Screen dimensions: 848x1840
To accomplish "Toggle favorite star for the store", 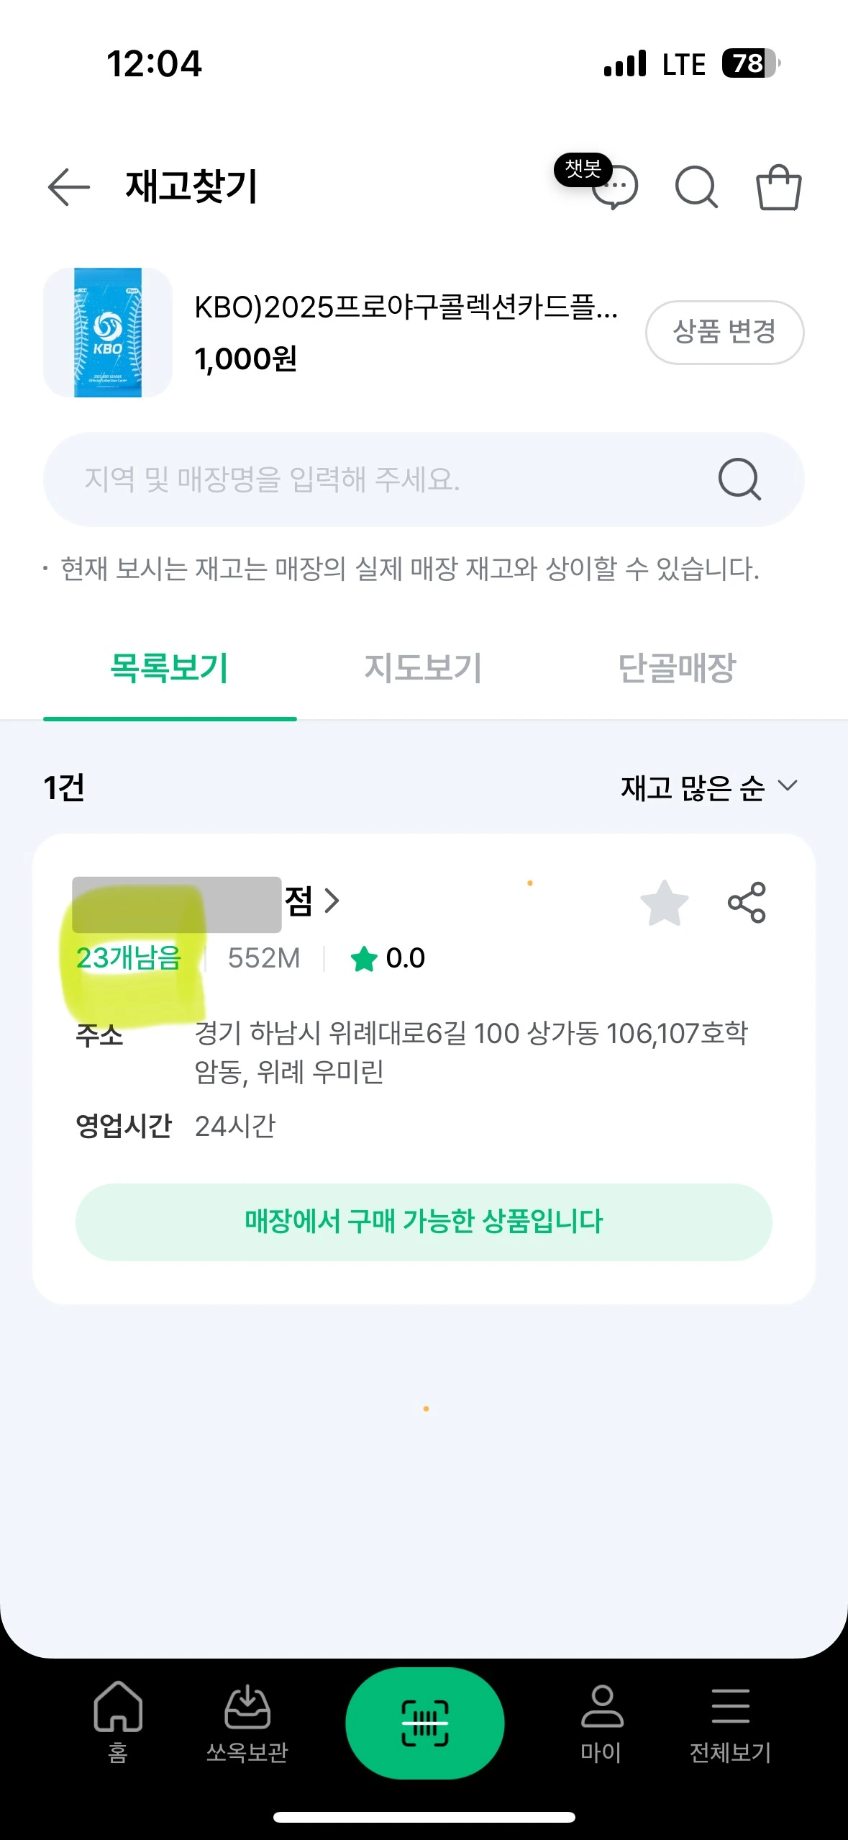I will (664, 903).
